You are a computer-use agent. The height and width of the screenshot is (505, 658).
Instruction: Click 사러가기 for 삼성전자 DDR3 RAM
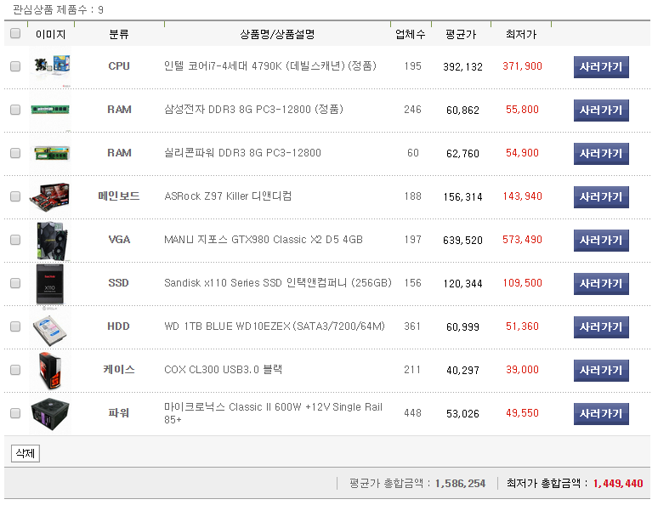[x=601, y=111]
